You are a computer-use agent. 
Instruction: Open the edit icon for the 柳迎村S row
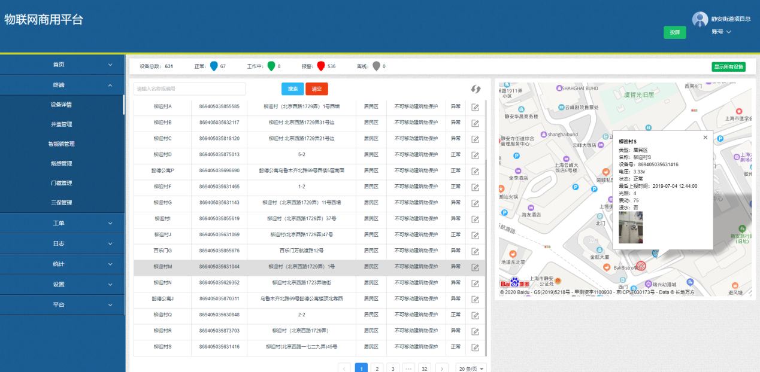pyautogui.click(x=475, y=347)
